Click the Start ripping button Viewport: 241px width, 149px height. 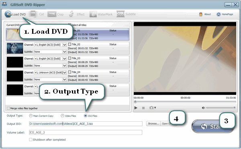coord(213,126)
